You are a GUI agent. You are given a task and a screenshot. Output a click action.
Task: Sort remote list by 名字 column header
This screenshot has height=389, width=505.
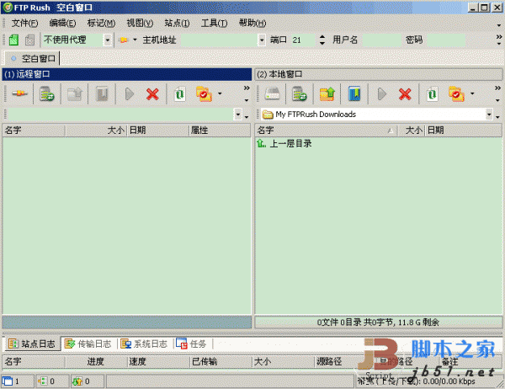click(34, 131)
